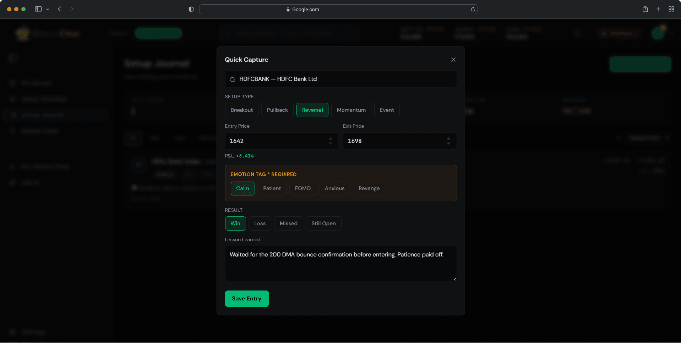Click the P&L +3.41% value
The width and height of the screenshot is (681, 343).
(x=245, y=156)
